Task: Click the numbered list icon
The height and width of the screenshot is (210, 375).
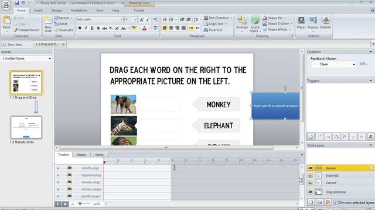Action: (171, 19)
